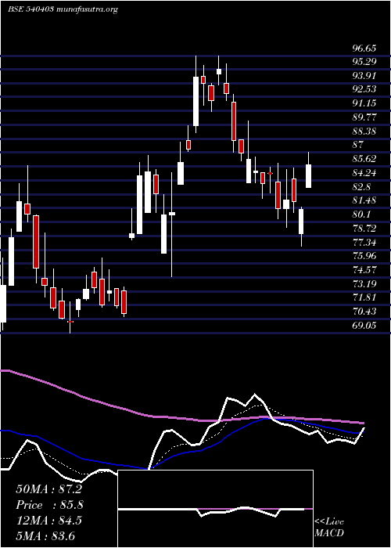This screenshot has height=548, width=391.
Task: Select the 95.29 price axis label
Action: pos(364,62)
